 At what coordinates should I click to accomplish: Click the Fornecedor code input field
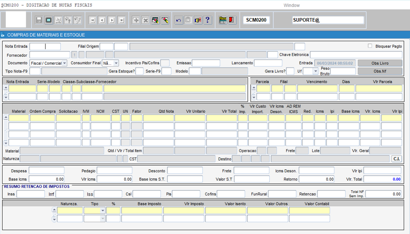point(50,55)
